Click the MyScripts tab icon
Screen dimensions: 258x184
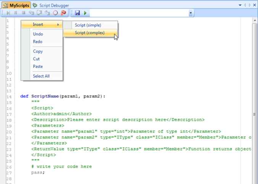[5, 5]
